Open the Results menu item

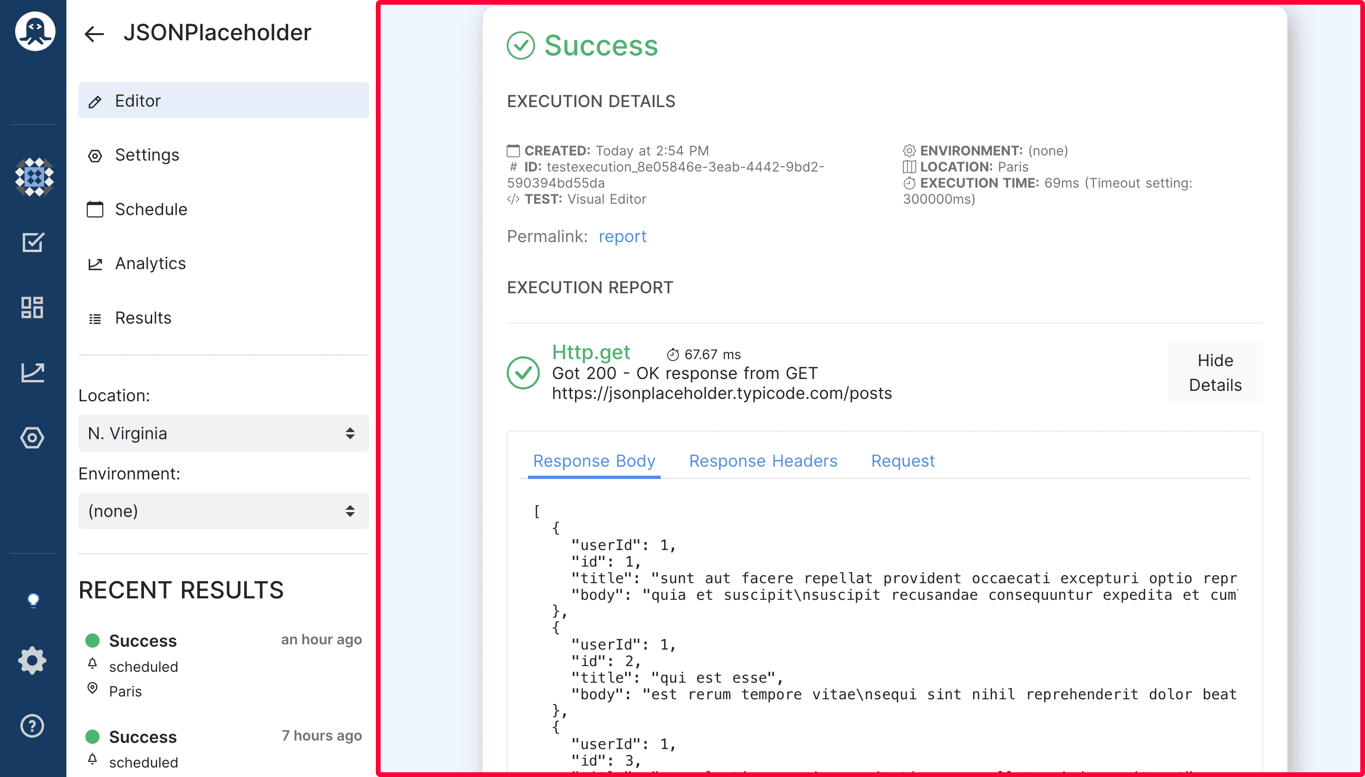(x=223, y=317)
